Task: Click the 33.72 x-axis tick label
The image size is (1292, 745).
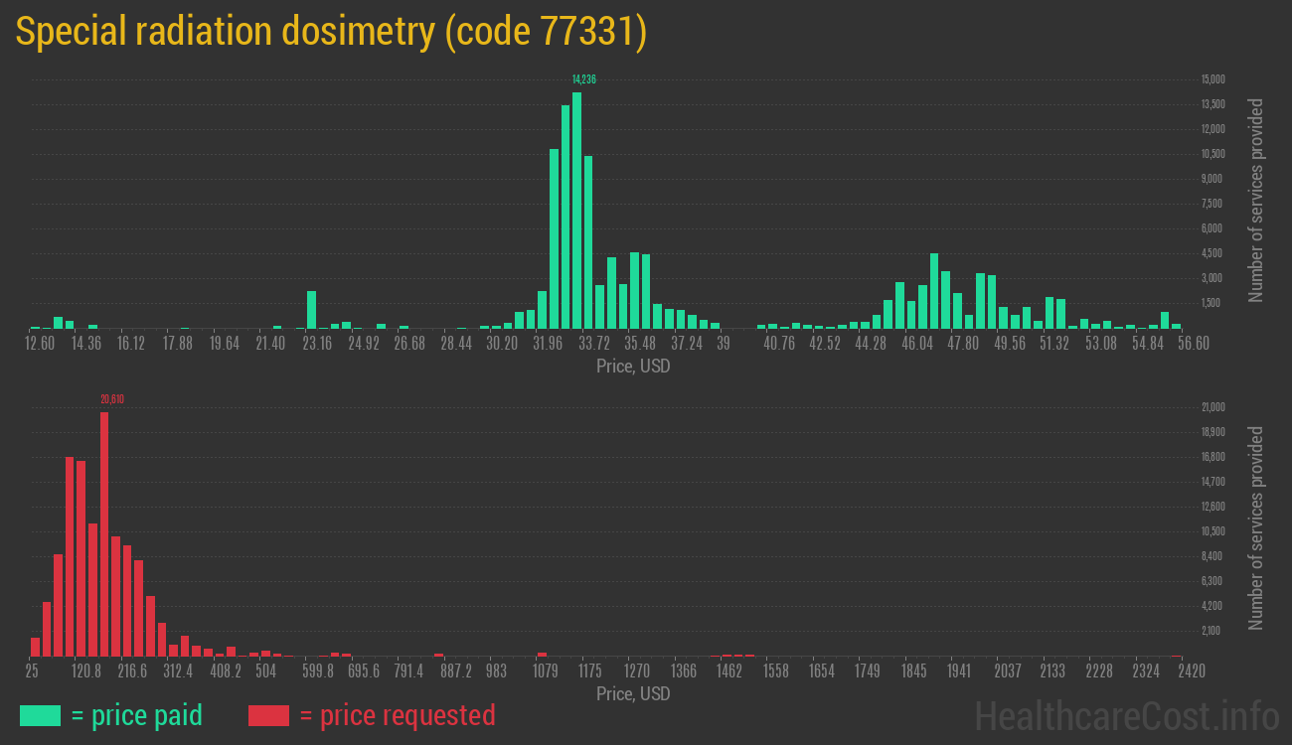Action: [594, 344]
